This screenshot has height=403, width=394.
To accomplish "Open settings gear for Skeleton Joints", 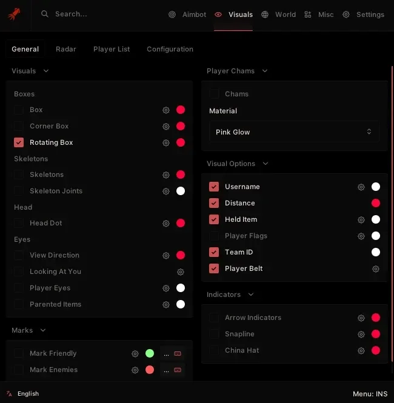I will pos(166,192).
